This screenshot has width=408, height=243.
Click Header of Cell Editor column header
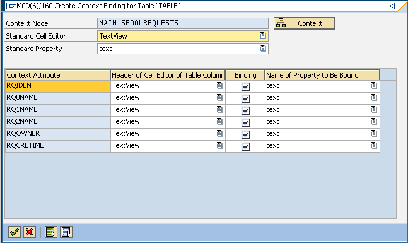(x=168, y=75)
